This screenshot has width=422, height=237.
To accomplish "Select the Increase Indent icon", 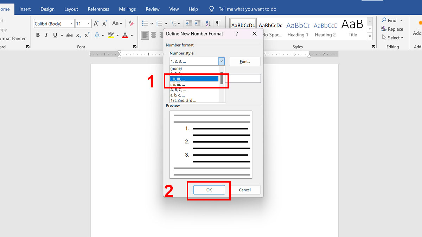I will click(x=198, y=23).
